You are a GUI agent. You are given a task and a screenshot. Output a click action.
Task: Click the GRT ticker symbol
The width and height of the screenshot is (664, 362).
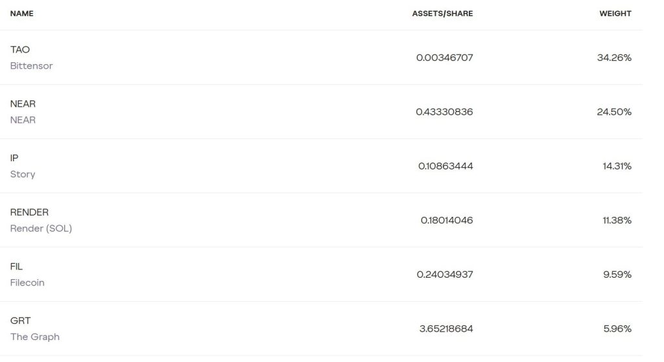20,321
